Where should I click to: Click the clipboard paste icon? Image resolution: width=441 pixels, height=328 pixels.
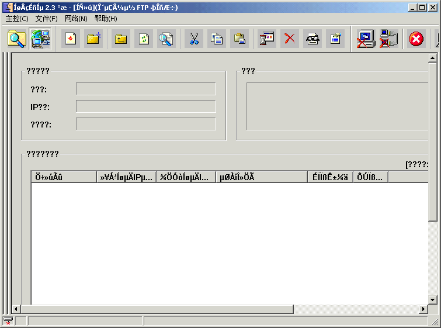point(239,39)
